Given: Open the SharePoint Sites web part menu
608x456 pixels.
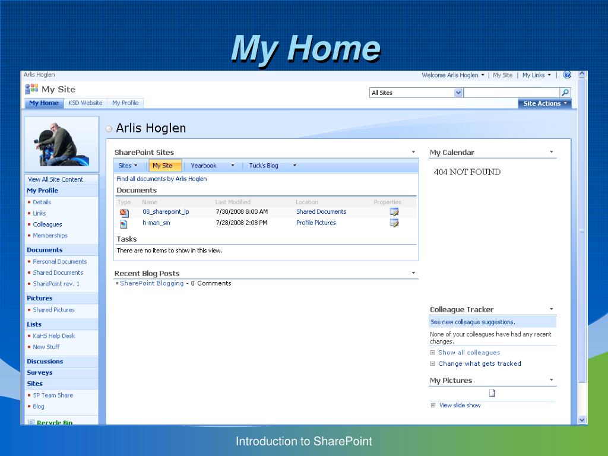Looking at the screenshot, I should [x=413, y=152].
